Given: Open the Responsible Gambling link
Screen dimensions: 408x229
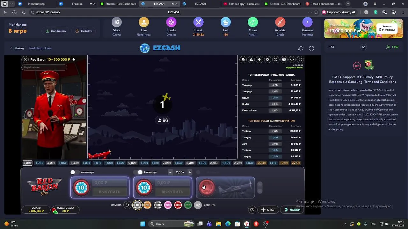Looking at the screenshot, I should tap(346, 82).
